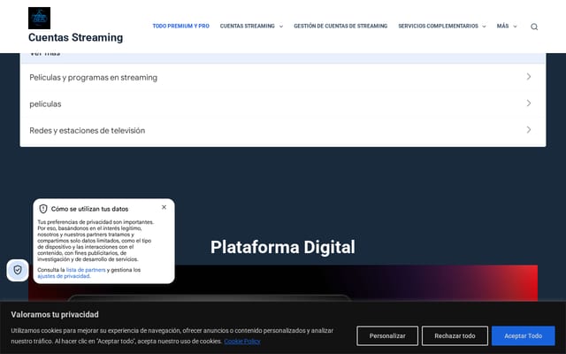Click the privacy shield floating button
The width and height of the screenshot is (566, 354).
(18, 270)
